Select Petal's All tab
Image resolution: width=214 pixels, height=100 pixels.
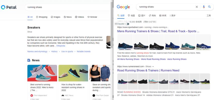tap(30, 17)
